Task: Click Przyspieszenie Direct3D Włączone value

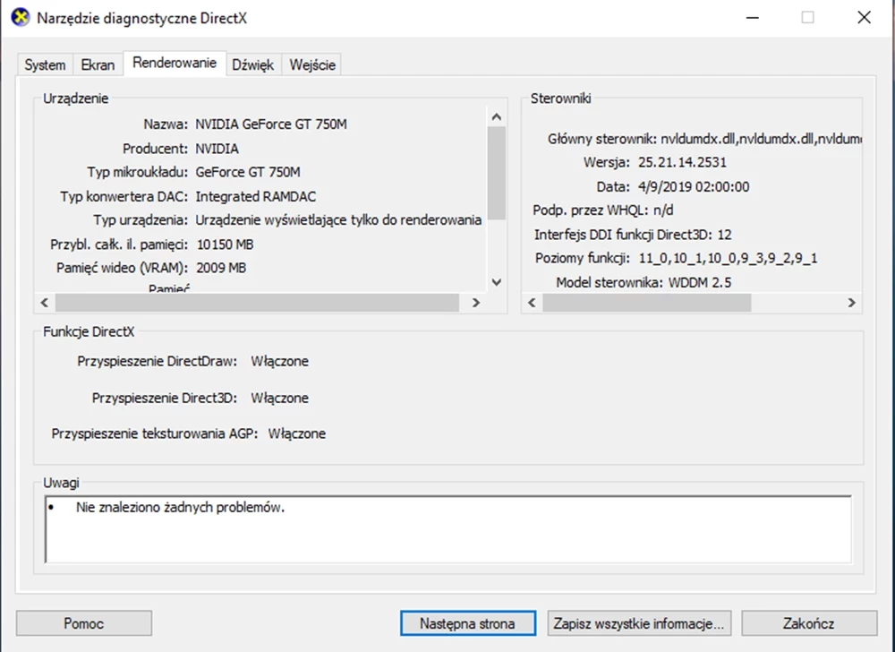Action: (279, 398)
